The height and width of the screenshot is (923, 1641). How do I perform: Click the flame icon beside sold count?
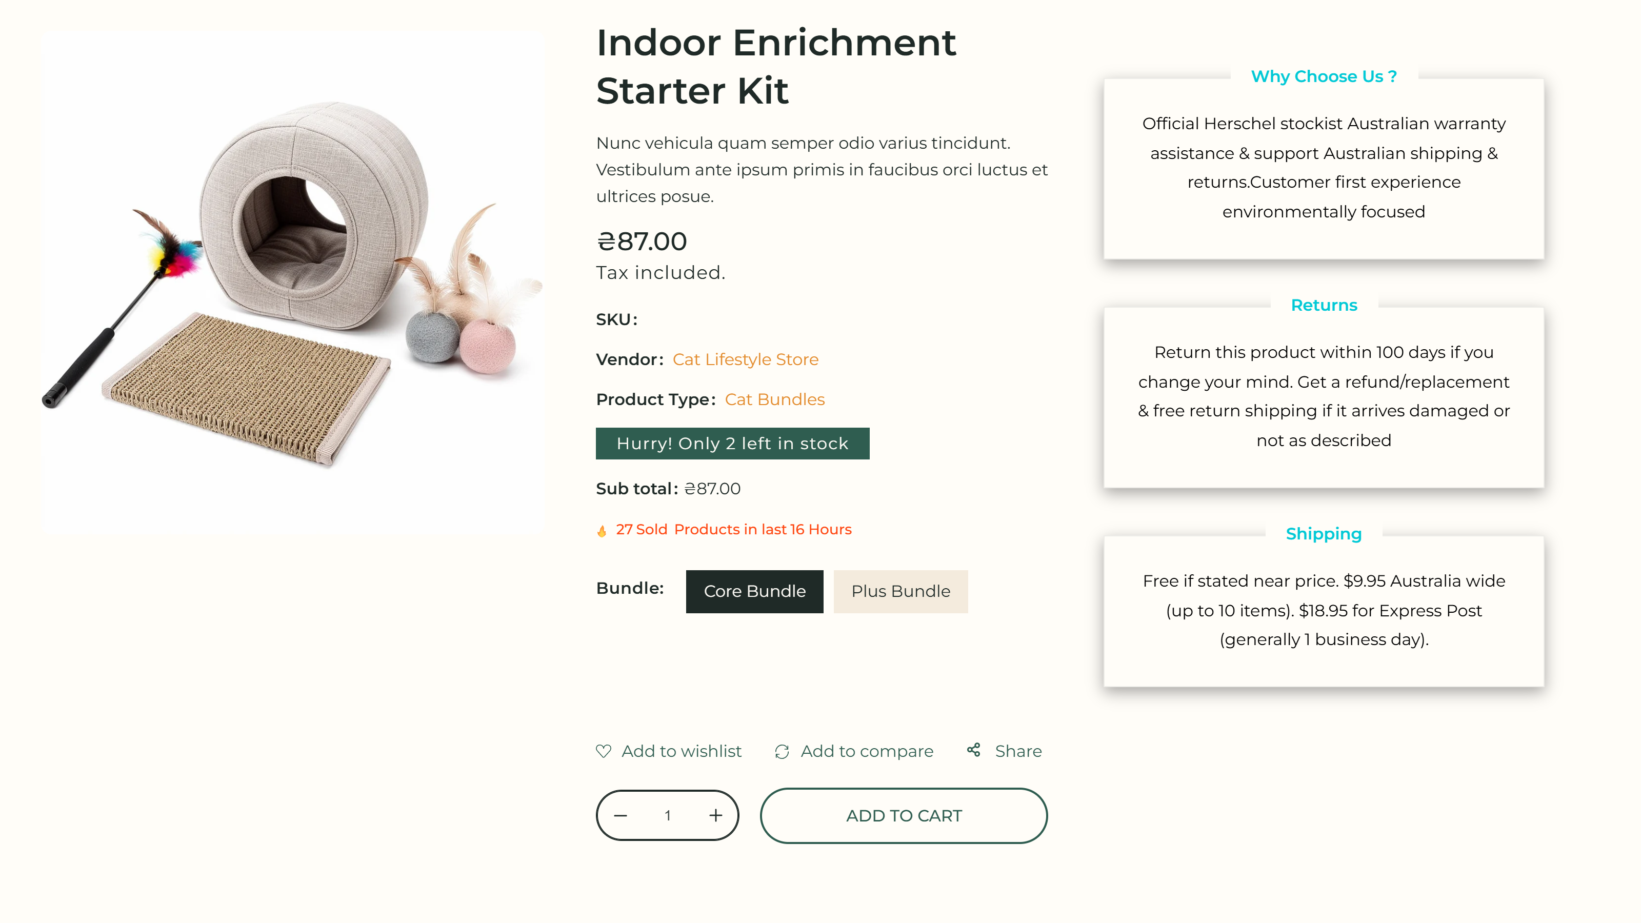coord(602,531)
